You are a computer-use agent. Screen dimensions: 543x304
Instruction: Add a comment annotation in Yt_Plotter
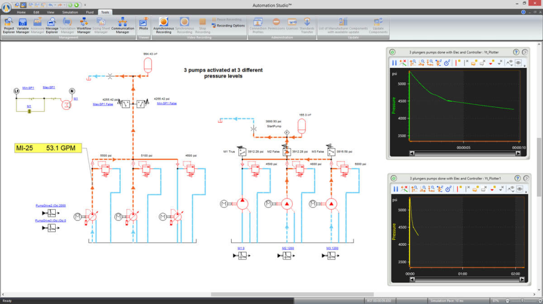(x=474, y=62)
